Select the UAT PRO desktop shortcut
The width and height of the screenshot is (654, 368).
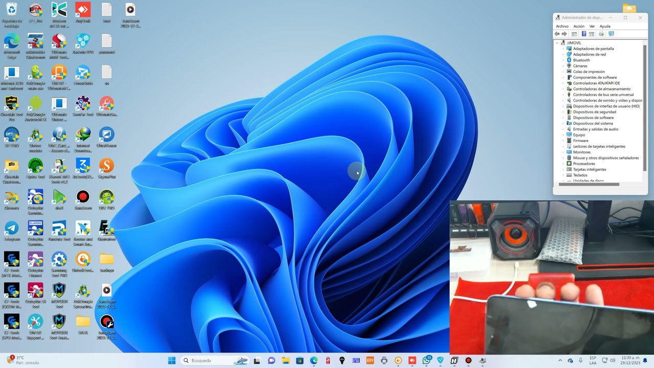[106, 200]
